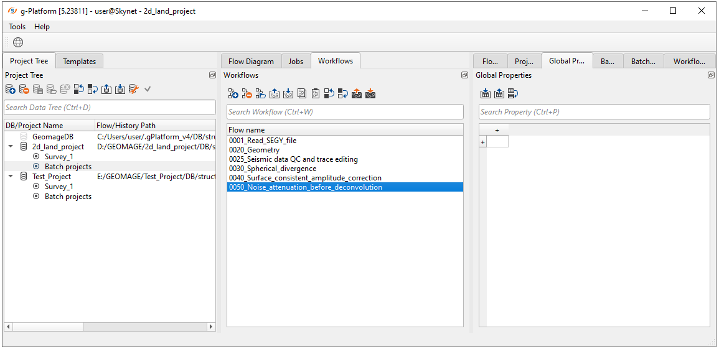Image resolution: width=719 pixels, height=349 pixels.
Task: Click the remove workflow icon with orange minus
Action: pos(247,94)
